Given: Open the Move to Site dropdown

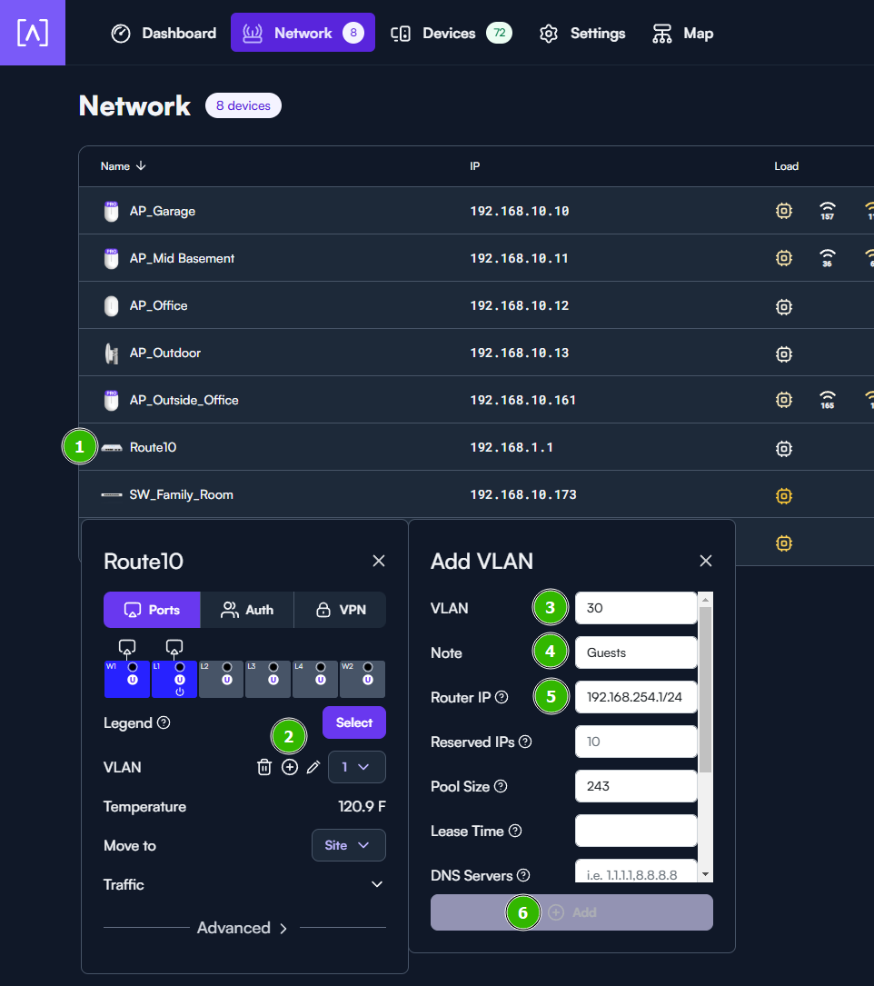Looking at the screenshot, I should tap(348, 845).
